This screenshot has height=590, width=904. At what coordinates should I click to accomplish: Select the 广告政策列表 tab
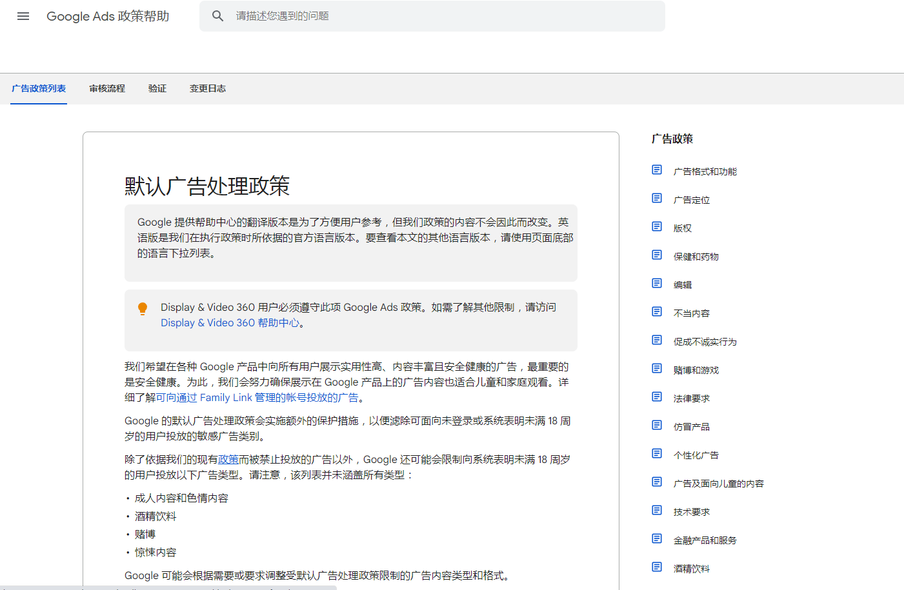[39, 89]
